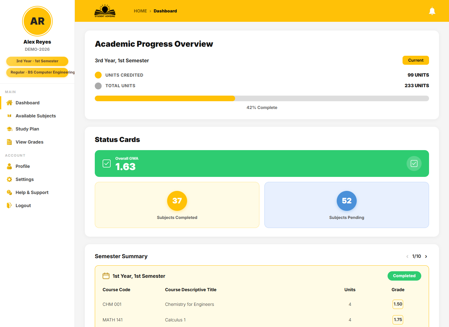Click the Regular · BS Computer Engineering pill

click(37, 72)
